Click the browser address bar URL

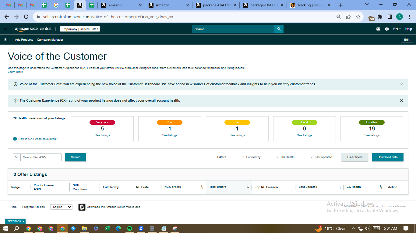pos(108,17)
